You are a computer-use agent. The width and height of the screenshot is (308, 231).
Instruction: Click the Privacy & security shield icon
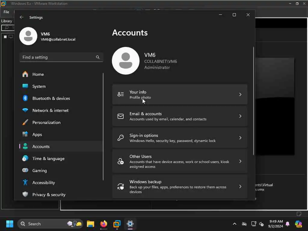[25, 195]
